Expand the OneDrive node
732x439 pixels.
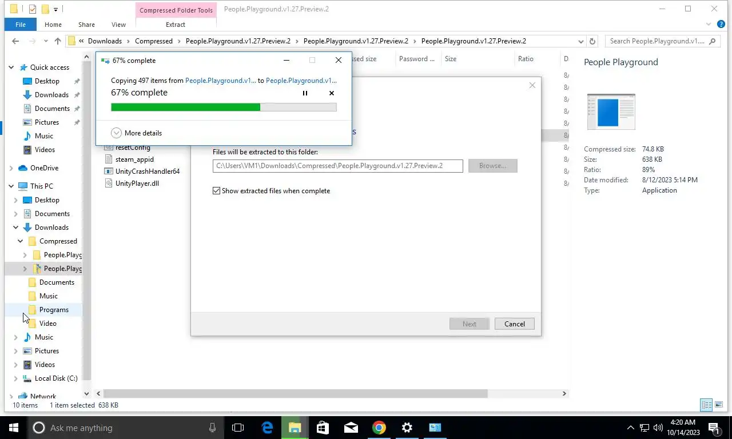click(x=11, y=168)
